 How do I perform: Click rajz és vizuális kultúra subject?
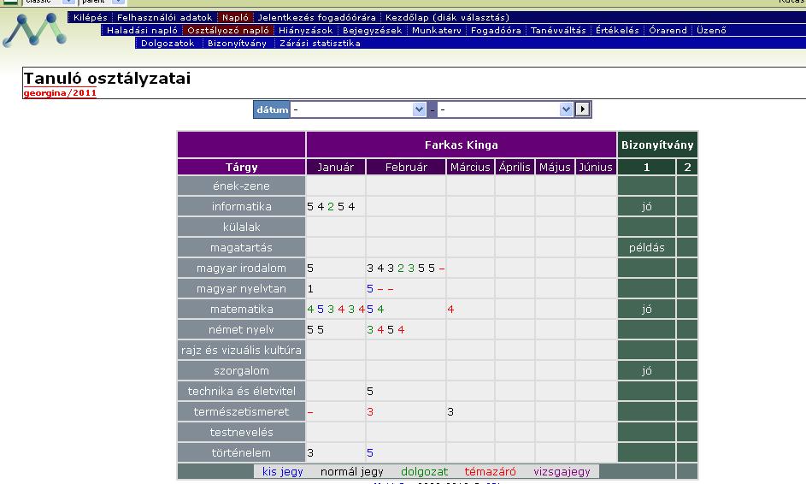click(x=241, y=351)
